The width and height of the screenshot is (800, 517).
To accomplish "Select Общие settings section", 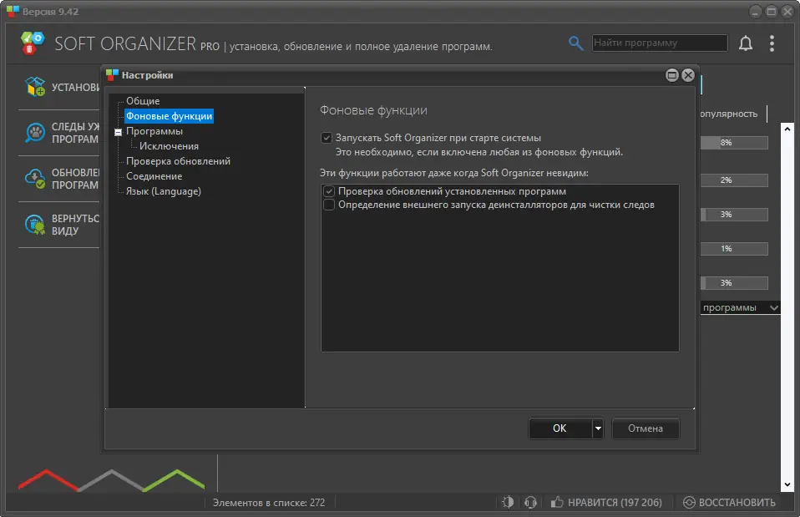I will [x=143, y=101].
